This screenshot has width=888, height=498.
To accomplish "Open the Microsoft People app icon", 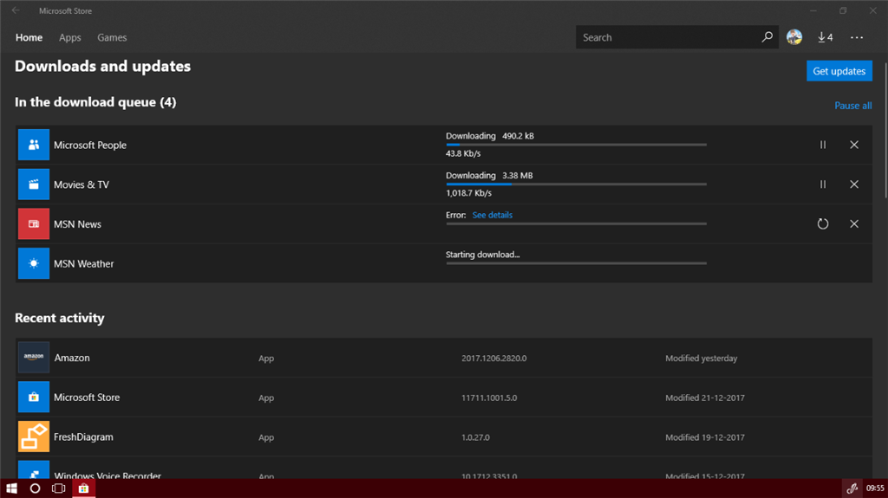I will pos(34,145).
